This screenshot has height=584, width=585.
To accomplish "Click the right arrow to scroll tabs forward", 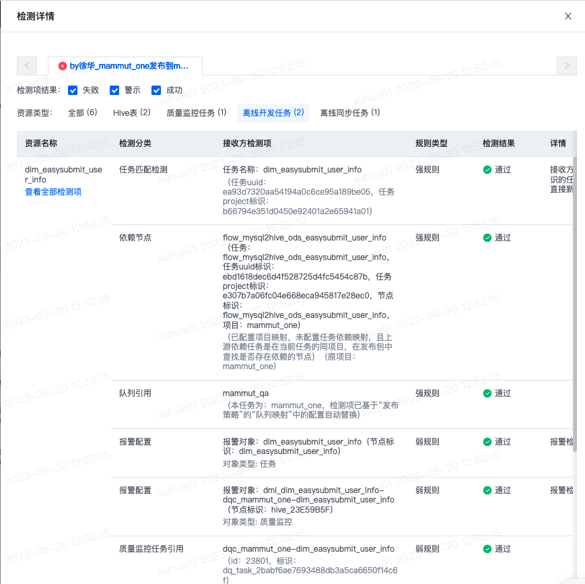I will click(566, 66).
